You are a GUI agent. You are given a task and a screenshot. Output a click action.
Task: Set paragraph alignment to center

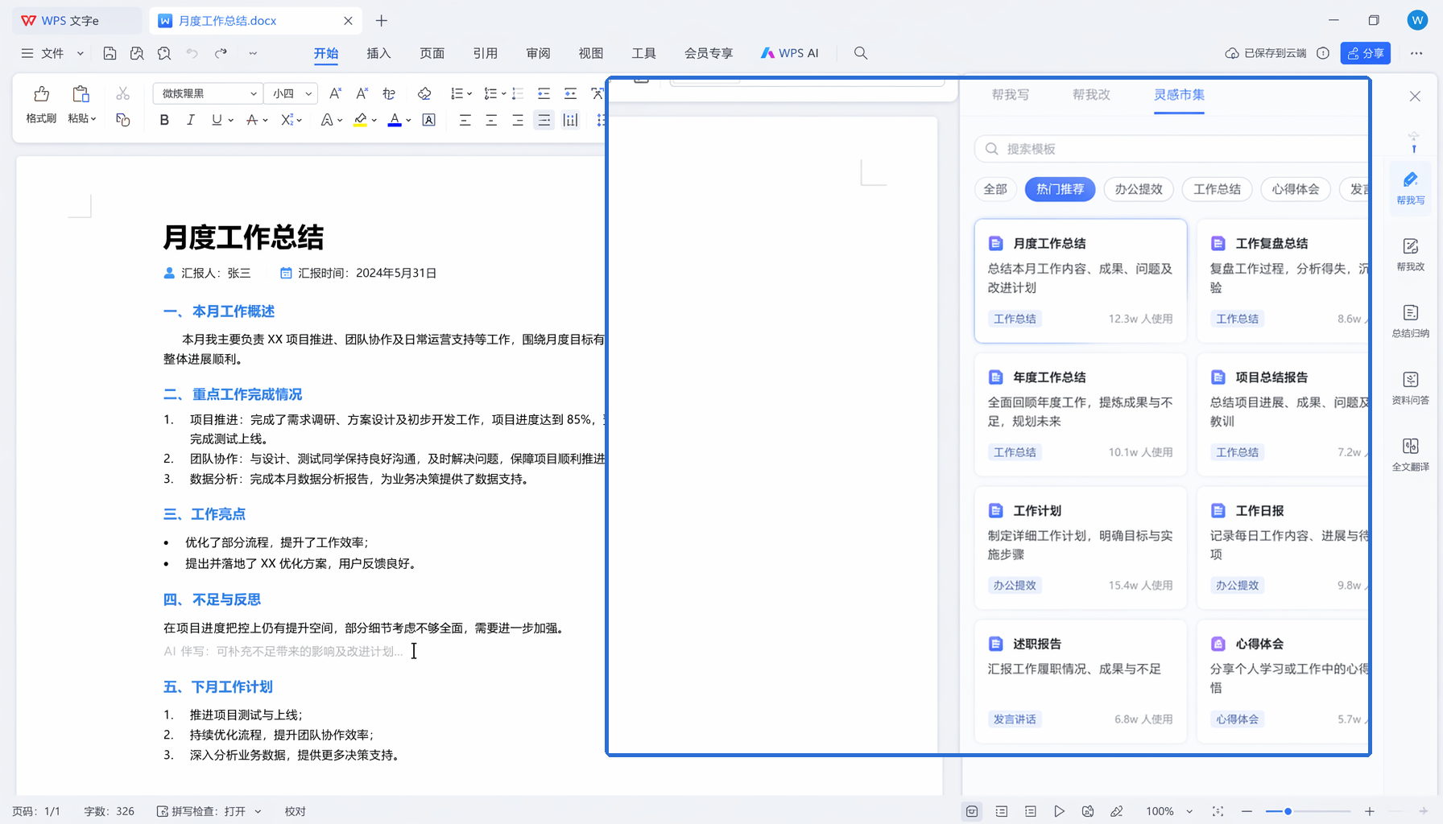coord(491,120)
